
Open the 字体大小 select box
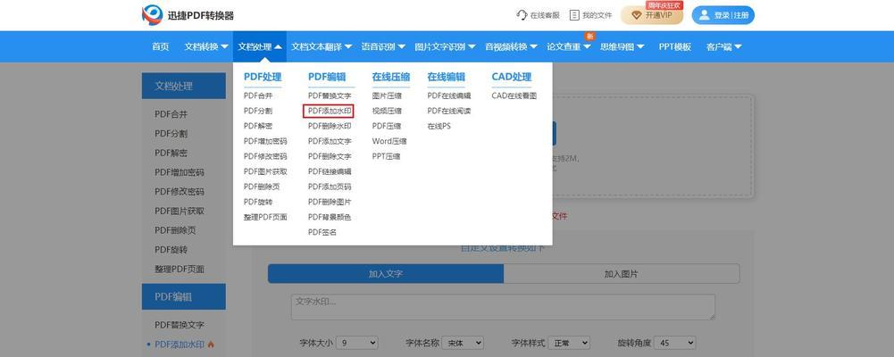coord(357,343)
